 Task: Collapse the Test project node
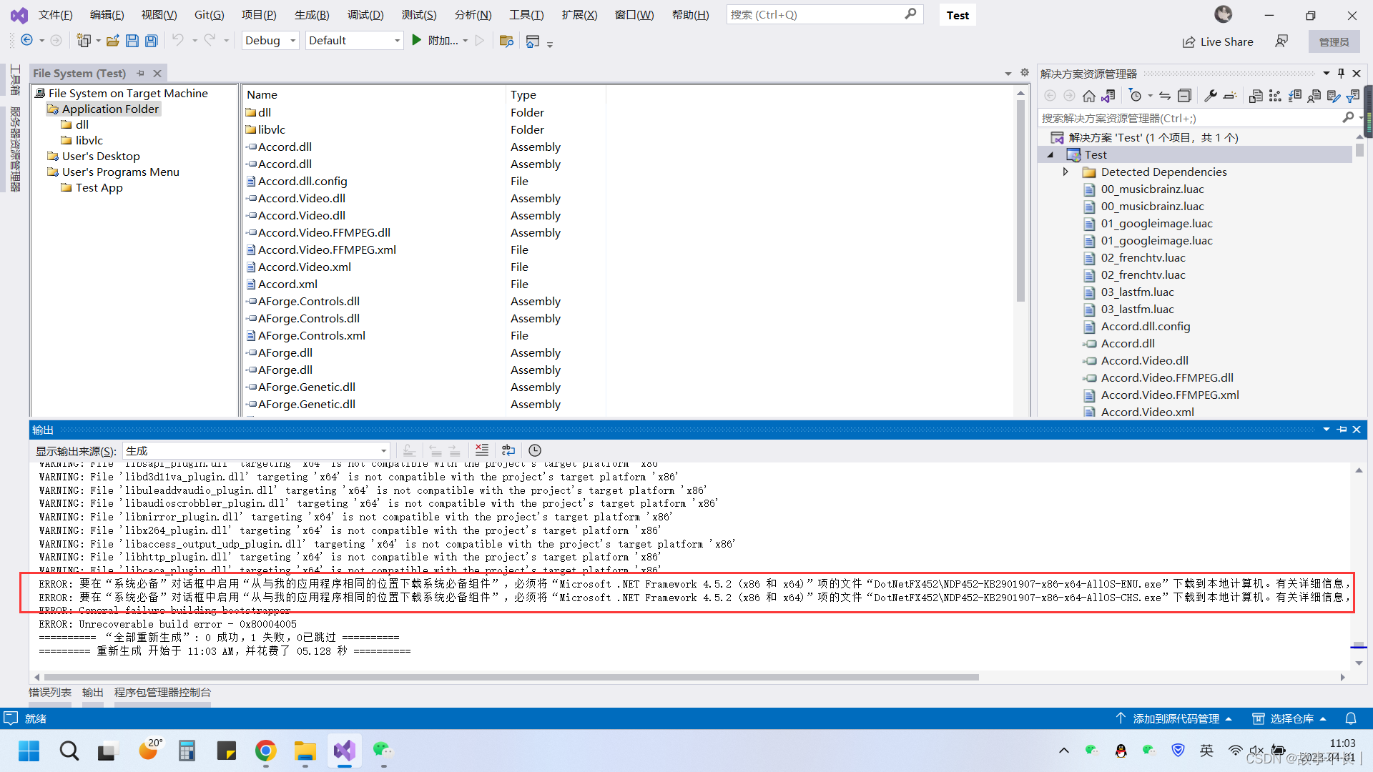pos(1050,154)
